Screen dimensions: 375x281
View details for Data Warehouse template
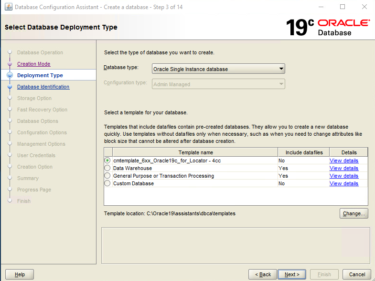coord(344,168)
